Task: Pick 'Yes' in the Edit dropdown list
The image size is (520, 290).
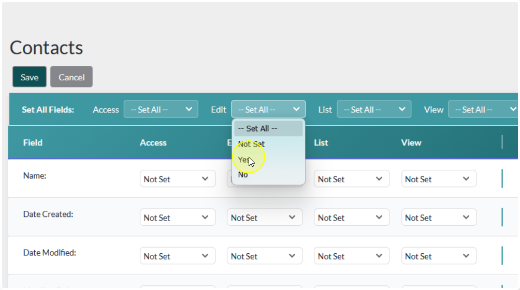Action: (268, 160)
